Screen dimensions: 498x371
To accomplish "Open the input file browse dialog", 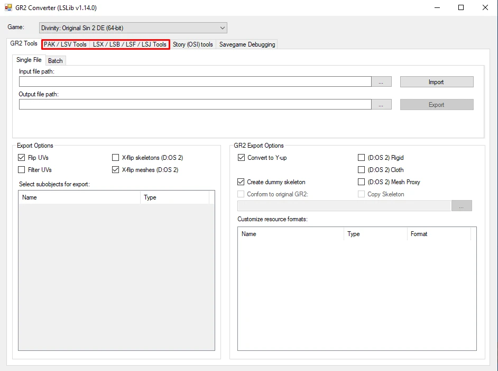I will [382, 82].
